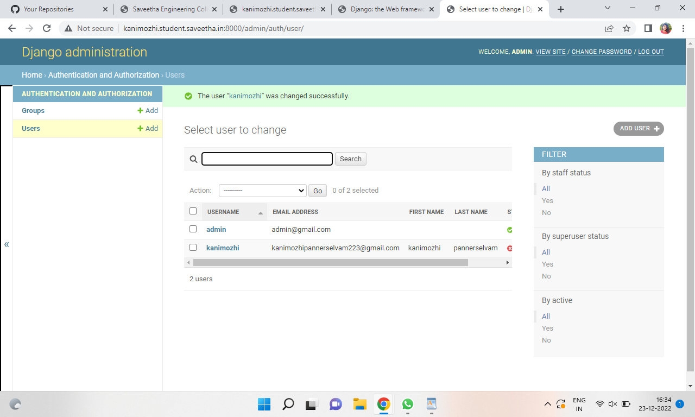Image resolution: width=695 pixels, height=417 pixels.
Task: Show hidden system tray icons
Action: click(x=547, y=404)
